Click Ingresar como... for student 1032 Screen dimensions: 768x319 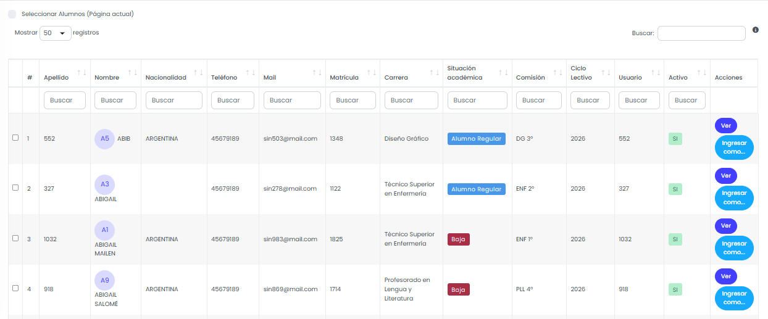pyautogui.click(x=734, y=248)
